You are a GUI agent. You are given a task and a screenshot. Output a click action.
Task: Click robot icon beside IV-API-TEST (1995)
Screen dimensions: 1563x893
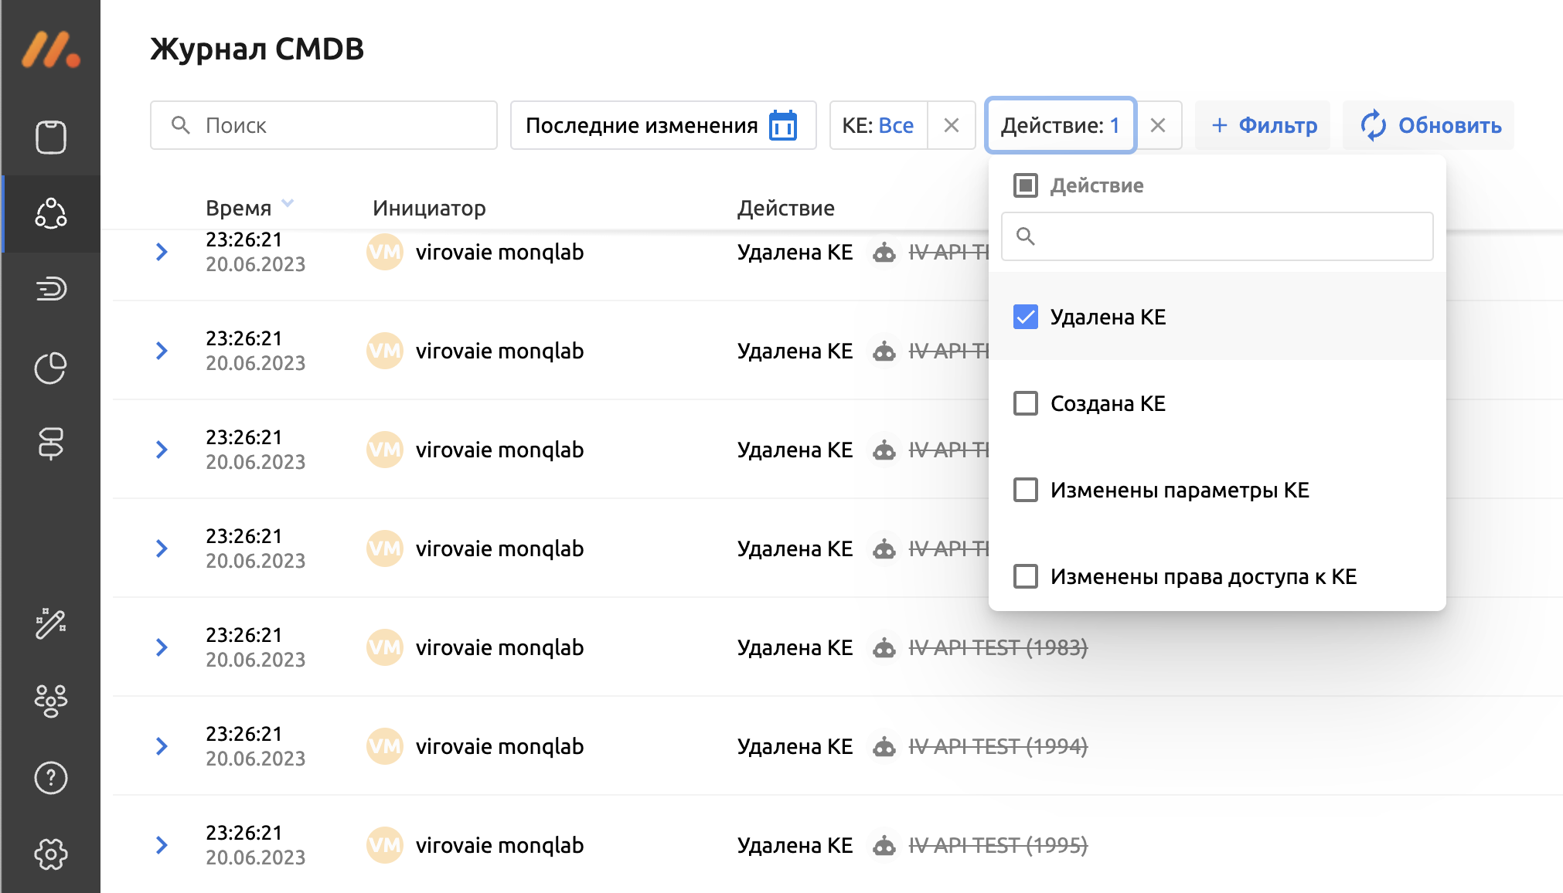(x=884, y=845)
